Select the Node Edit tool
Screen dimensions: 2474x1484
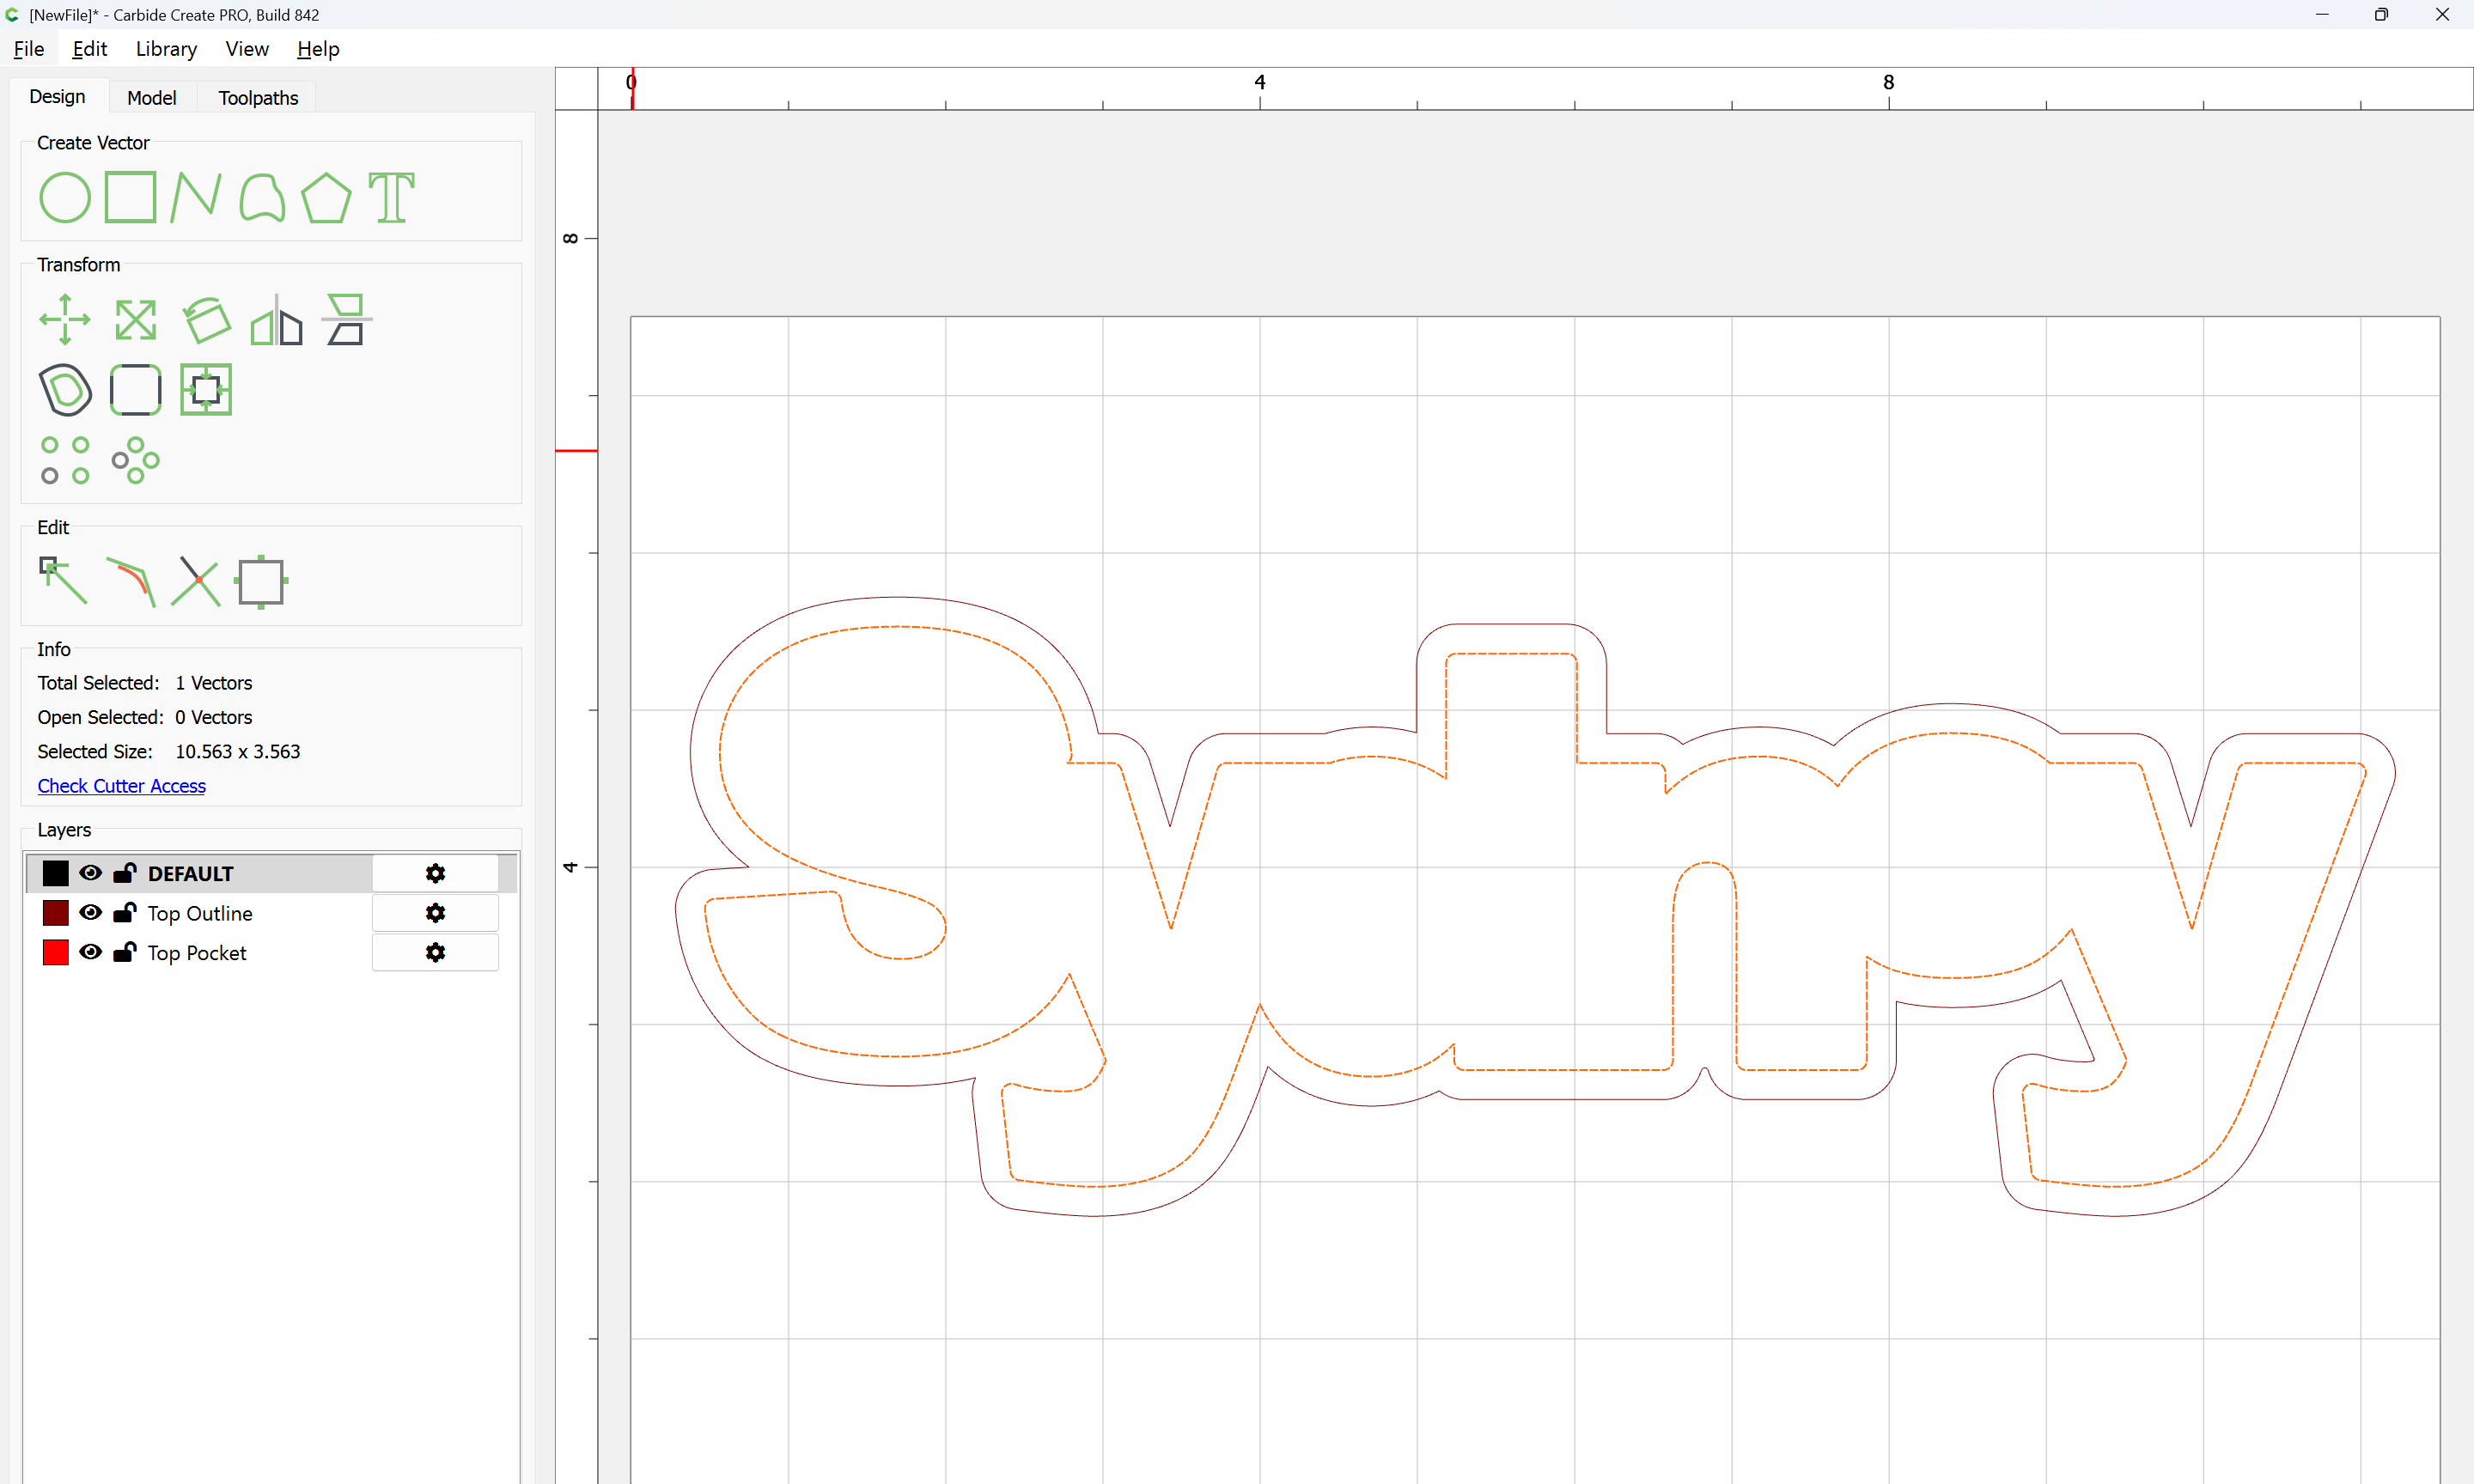[x=63, y=581]
